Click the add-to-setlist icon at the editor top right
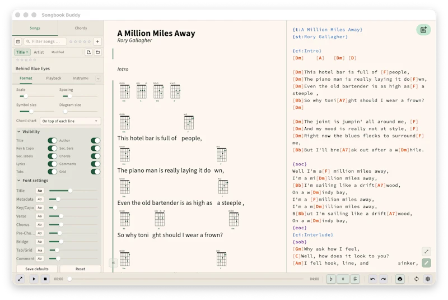The image size is (448, 300). 423,30
